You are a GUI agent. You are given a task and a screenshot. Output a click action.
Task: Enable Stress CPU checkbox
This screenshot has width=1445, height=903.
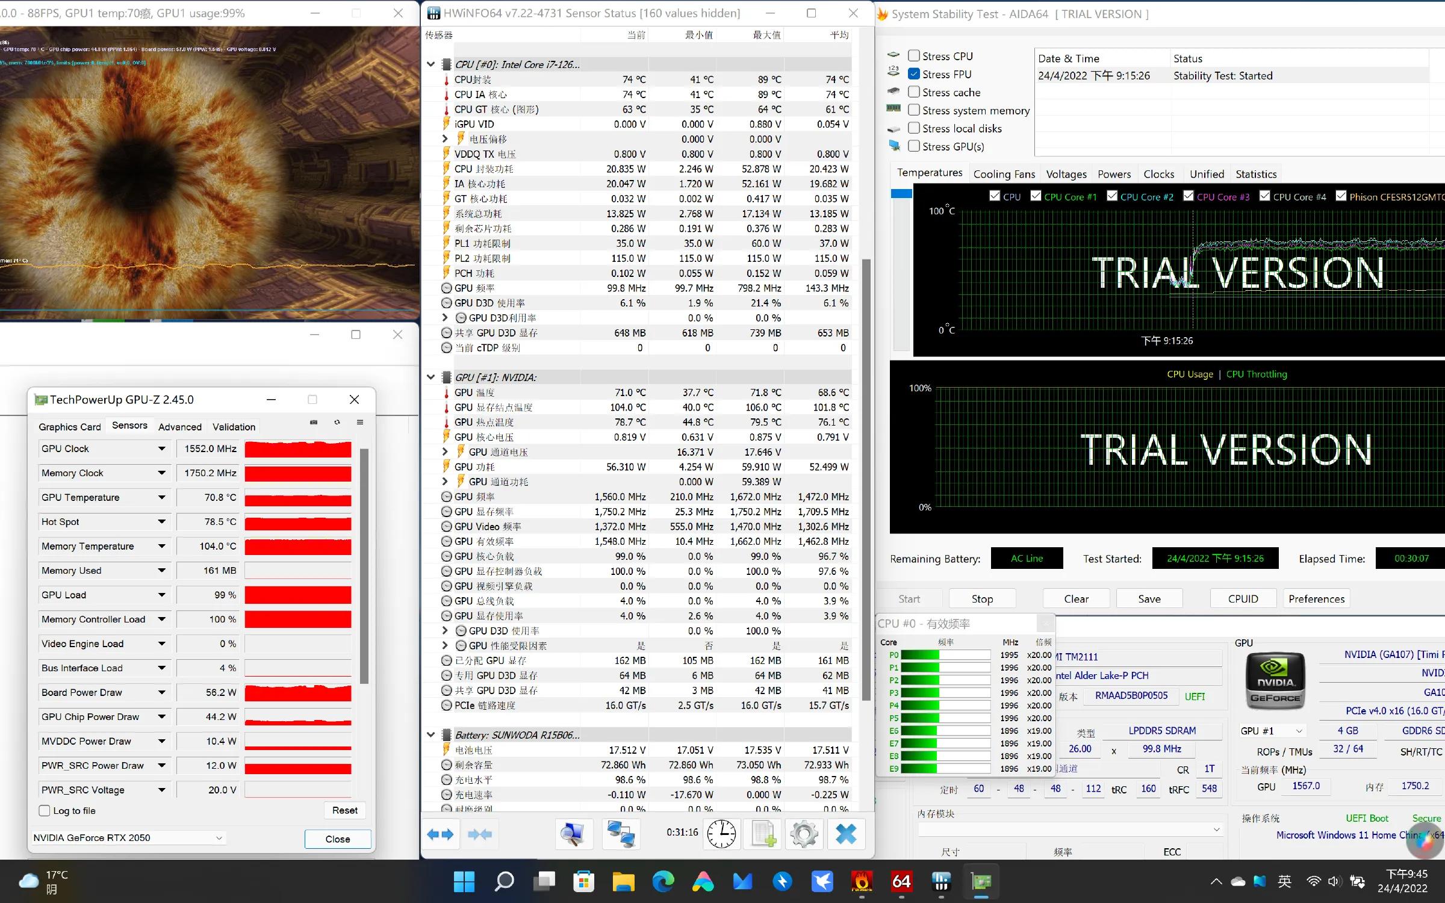[914, 55]
